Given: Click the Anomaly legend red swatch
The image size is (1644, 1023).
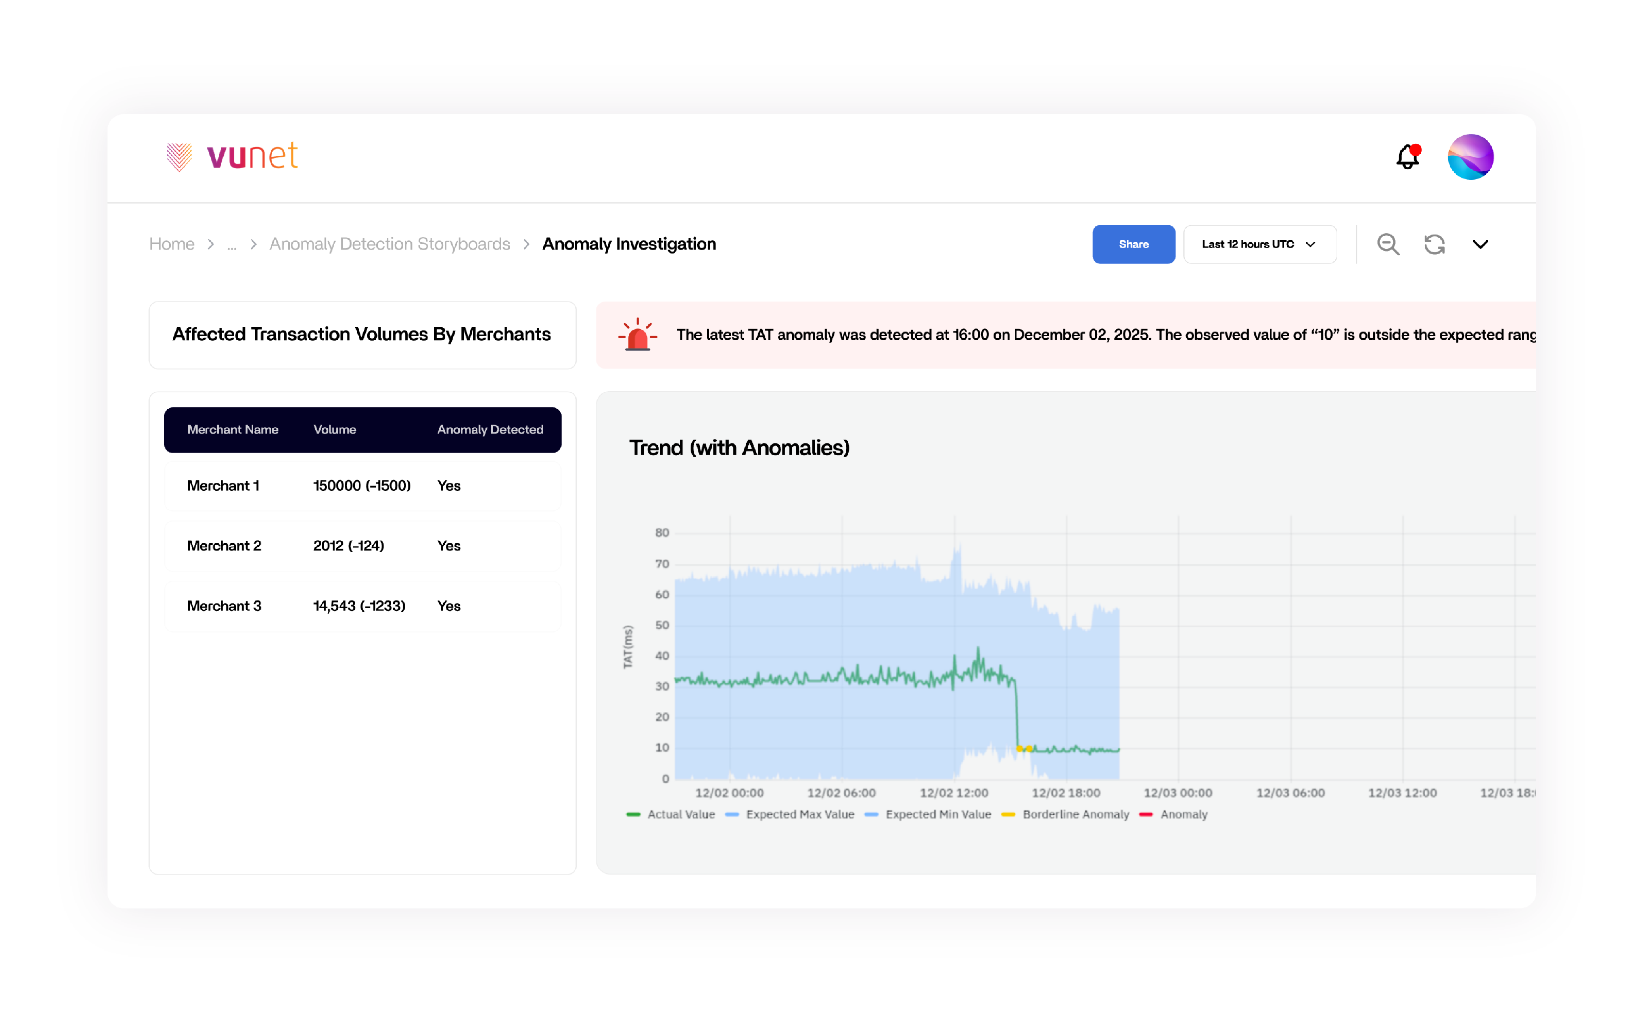Looking at the screenshot, I should click(x=1146, y=814).
